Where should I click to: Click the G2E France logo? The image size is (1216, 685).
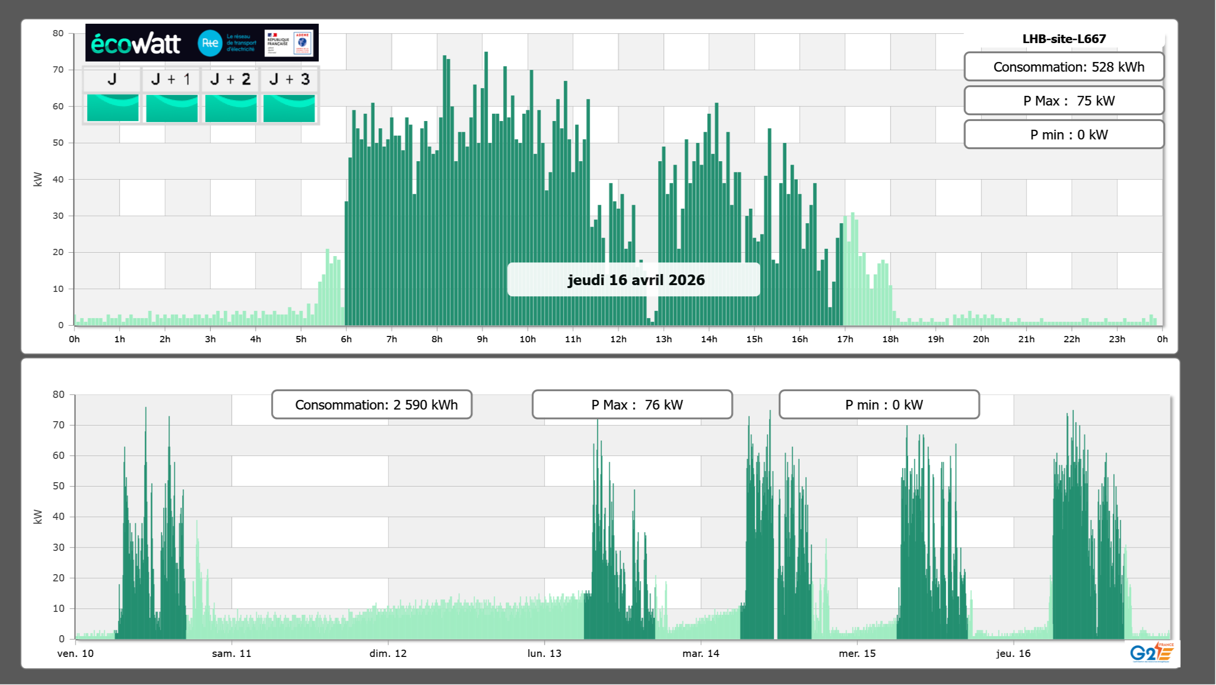[1152, 652]
